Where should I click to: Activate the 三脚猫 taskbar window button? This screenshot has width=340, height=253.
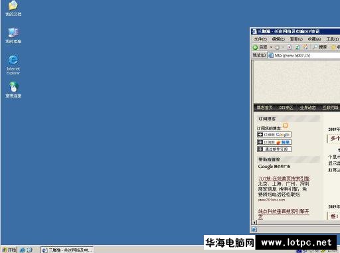tap(67, 250)
